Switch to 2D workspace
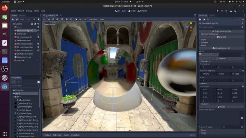Viewport: 246px width, 138px height. pyautogui.click(x=117, y=11)
